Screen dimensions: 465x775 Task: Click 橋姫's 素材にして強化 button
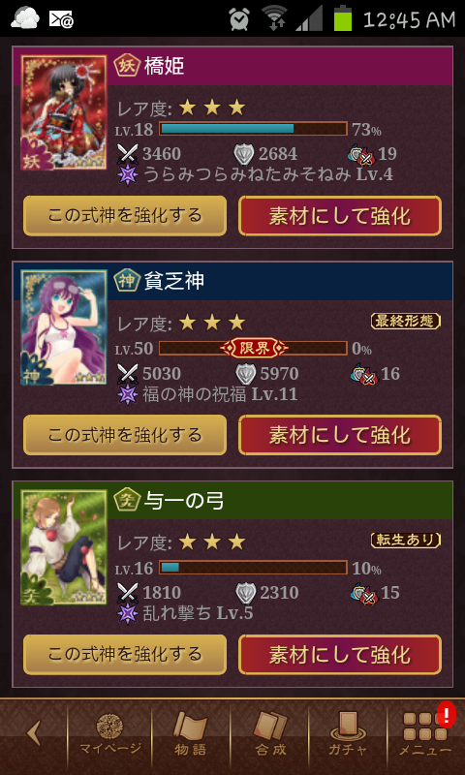340,216
